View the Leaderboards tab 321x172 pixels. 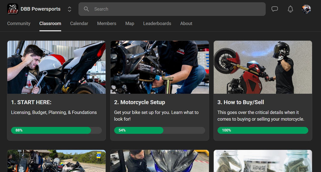point(157,23)
